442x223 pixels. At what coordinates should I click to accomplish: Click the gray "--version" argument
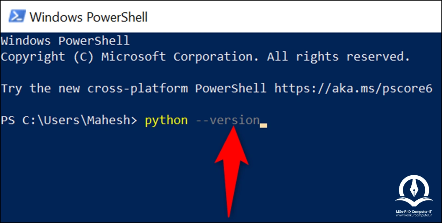(228, 120)
